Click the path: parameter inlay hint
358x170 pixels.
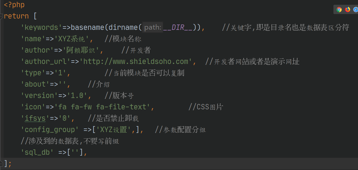153,27
